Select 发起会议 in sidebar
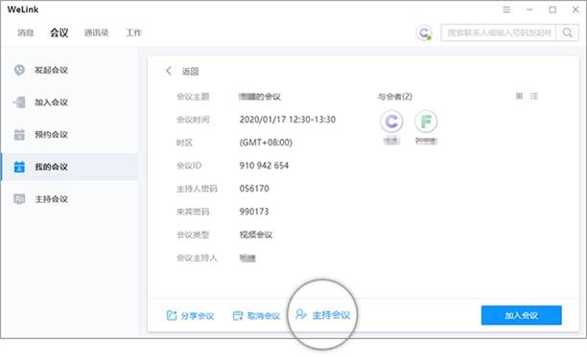 pyautogui.click(x=70, y=70)
